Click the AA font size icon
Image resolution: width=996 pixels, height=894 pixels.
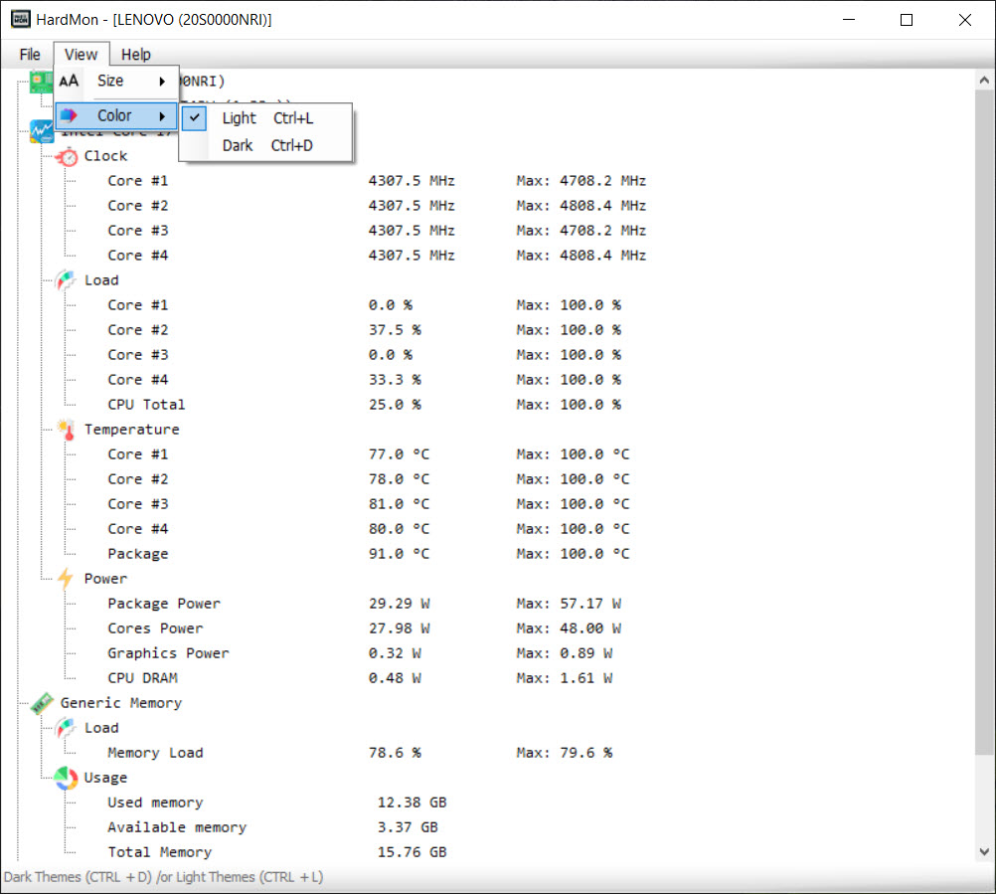coord(69,81)
